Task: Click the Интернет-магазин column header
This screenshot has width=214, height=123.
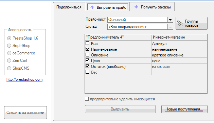Action: (179, 37)
